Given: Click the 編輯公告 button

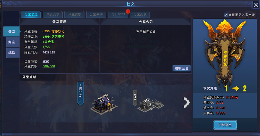Looking at the screenshot, I should click(x=182, y=68).
